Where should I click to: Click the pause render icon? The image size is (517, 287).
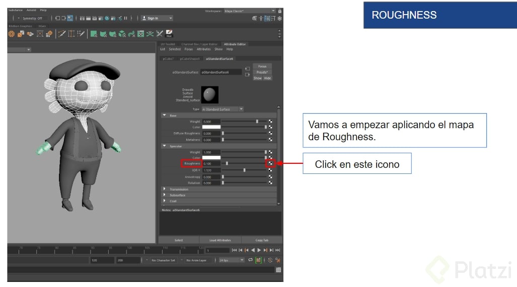pos(126,19)
